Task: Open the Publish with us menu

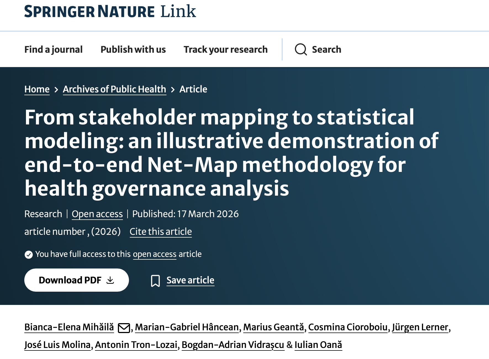Action: pyautogui.click(x=133, y=50)
